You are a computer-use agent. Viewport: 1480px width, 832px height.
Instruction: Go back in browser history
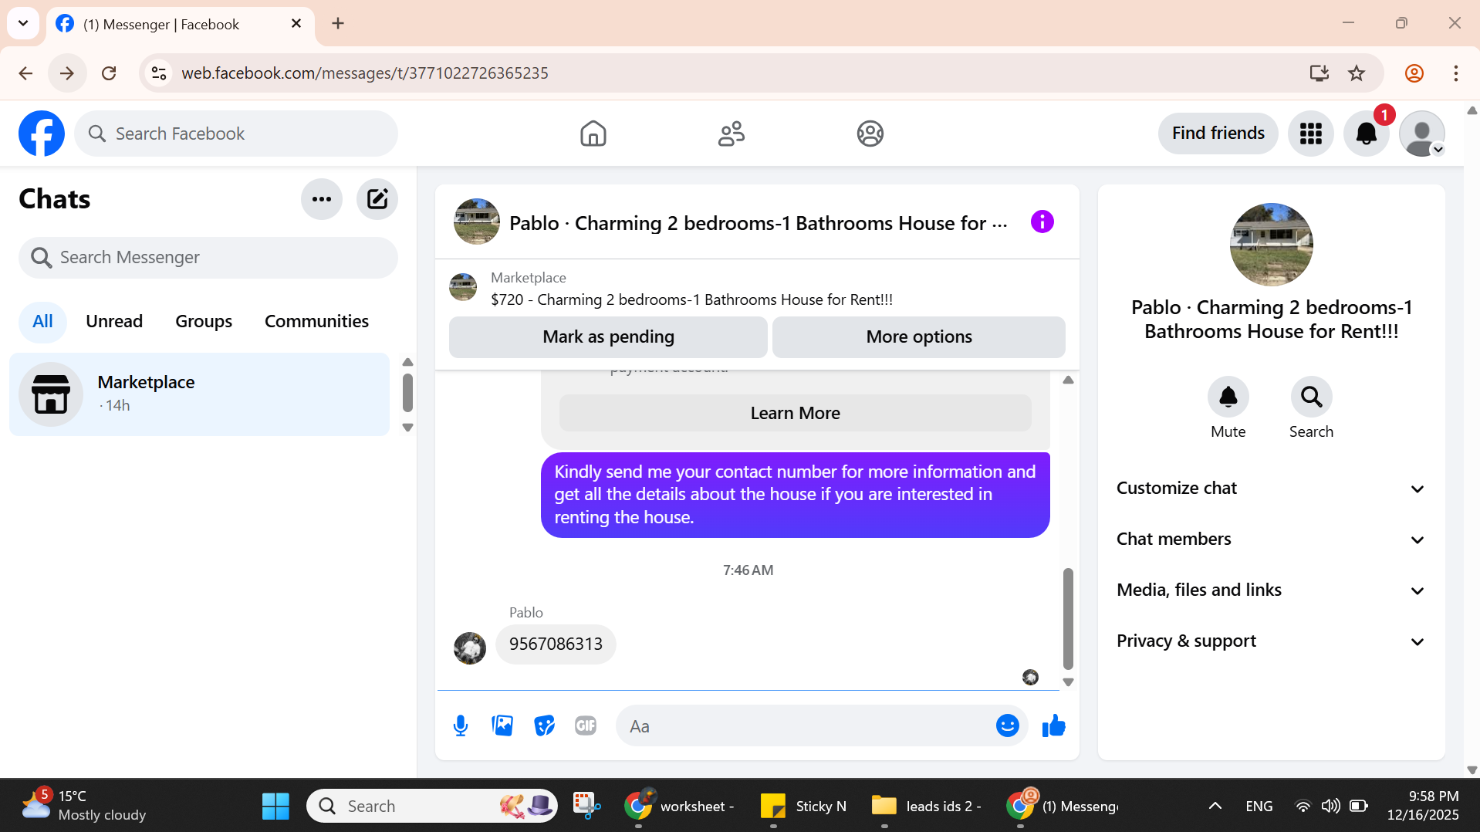coord(25,73)
